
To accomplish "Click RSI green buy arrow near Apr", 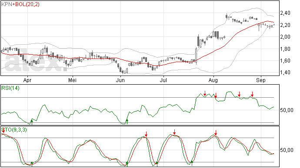I will point(32,122).
